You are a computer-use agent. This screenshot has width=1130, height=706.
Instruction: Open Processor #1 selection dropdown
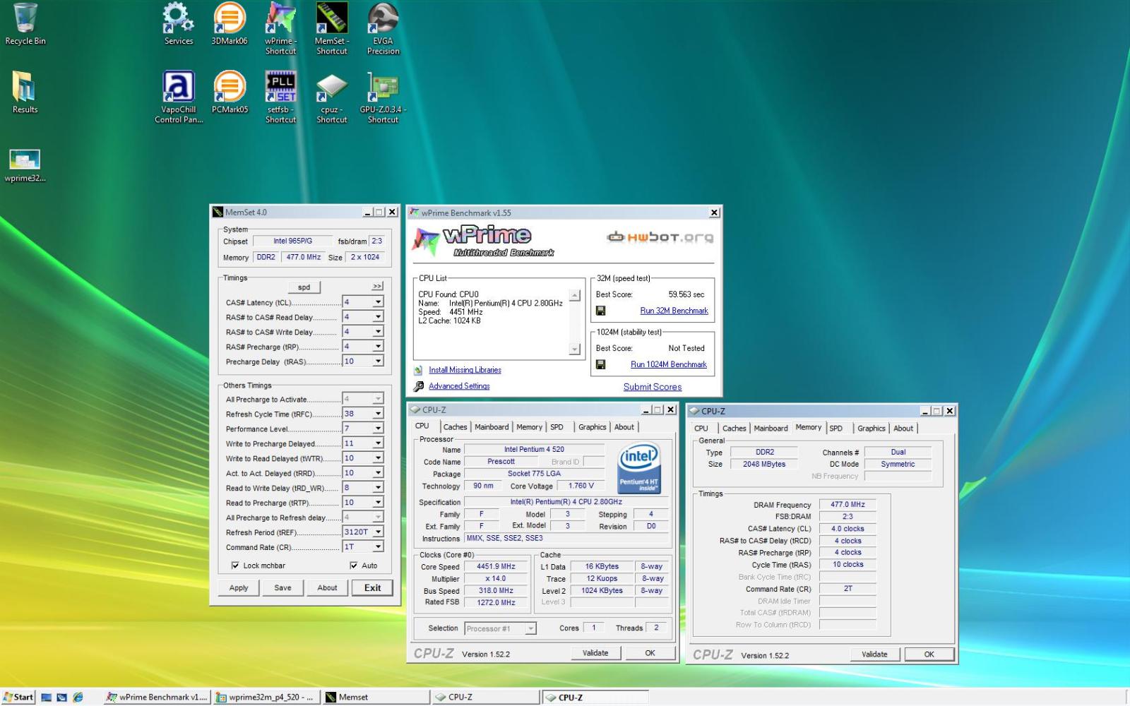[x=530, y=628]
